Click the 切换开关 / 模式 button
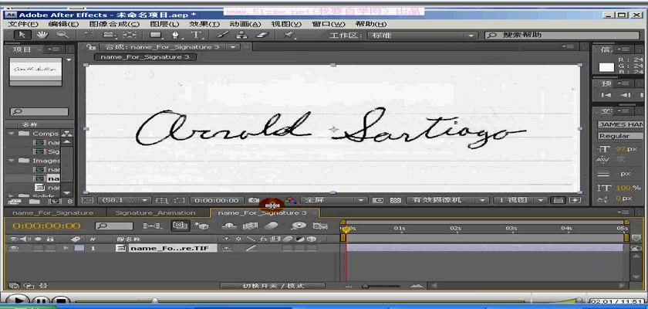Viewport: 648px width, 309px height. pos(273,286)
